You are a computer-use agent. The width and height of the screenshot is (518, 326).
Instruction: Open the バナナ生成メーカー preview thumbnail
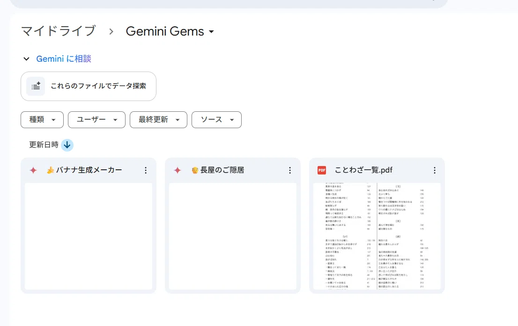89,236
